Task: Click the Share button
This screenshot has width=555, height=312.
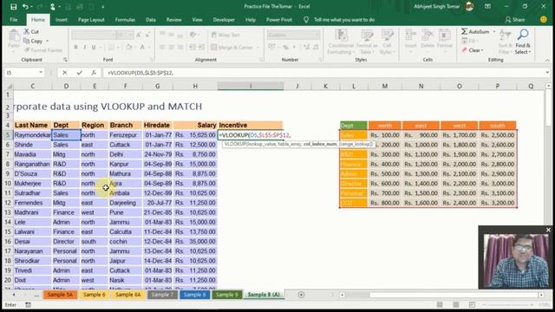Action: click(x=515, y=20)
